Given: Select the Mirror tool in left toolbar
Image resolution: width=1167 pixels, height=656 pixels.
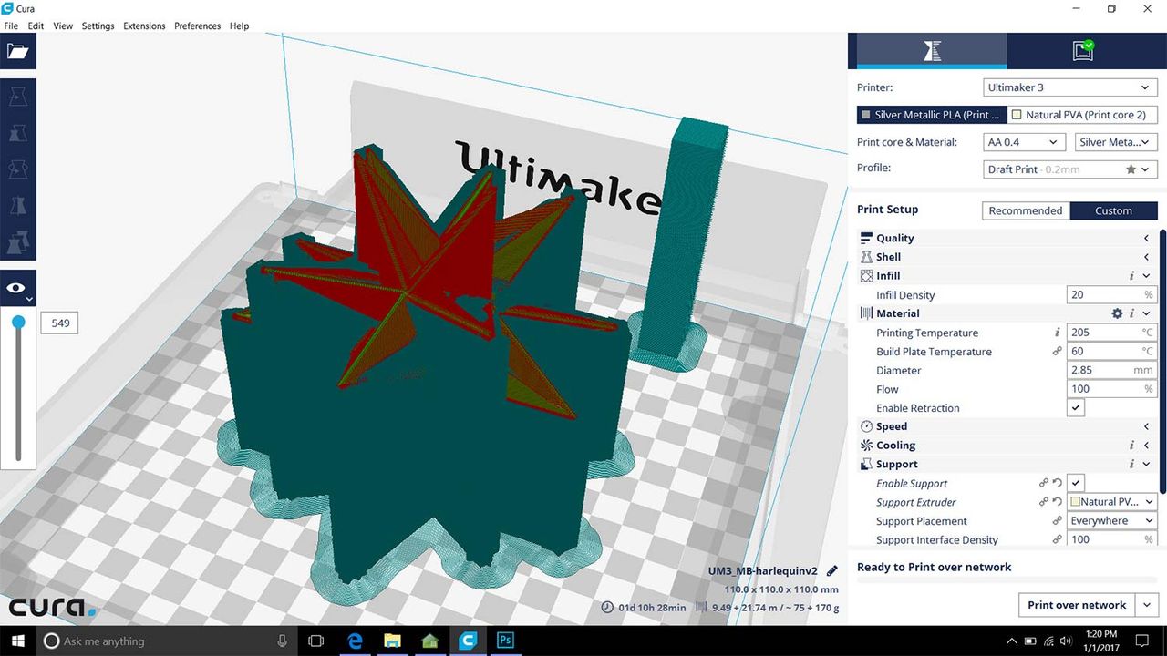Looking at the screenshot, I should tap(18, 206).
